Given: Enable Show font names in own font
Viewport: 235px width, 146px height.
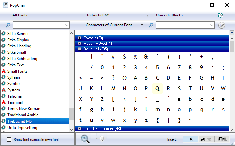Looking at the screenshot, I should point(9,140).
